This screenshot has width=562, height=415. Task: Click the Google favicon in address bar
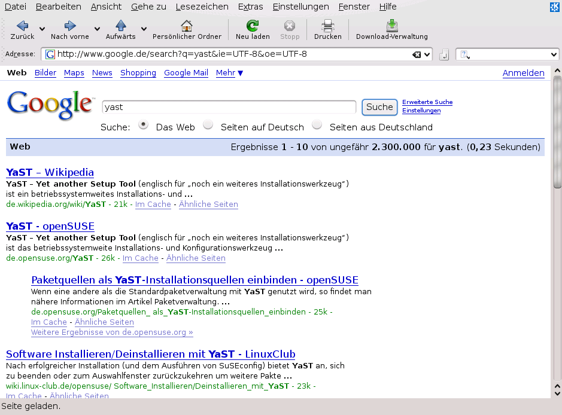click(50, 54)
